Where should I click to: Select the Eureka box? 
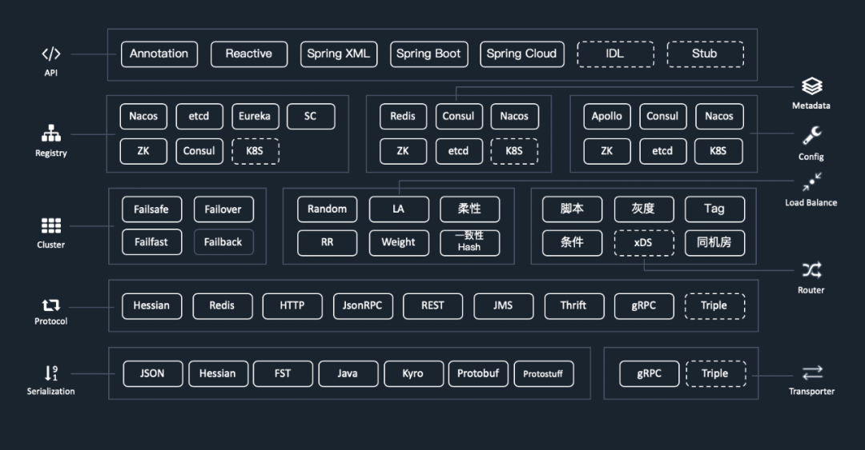pos(255,116)
